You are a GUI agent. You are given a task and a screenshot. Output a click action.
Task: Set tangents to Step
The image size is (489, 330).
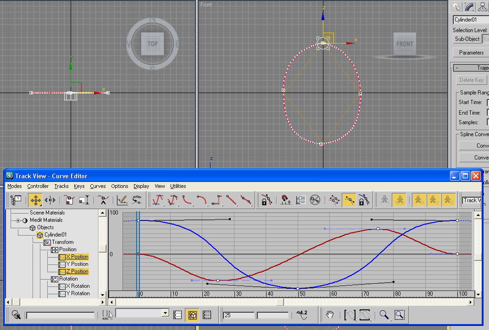click(217, 200)
